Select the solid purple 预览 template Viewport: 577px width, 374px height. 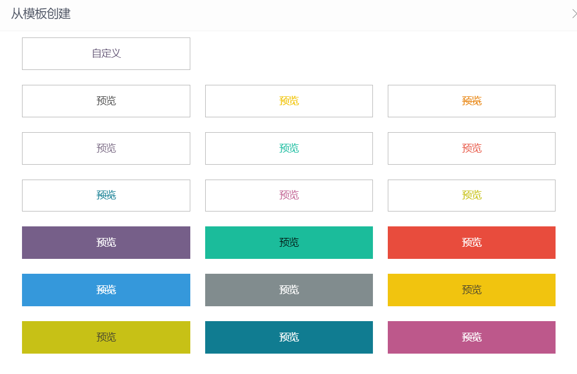(106, 242)
